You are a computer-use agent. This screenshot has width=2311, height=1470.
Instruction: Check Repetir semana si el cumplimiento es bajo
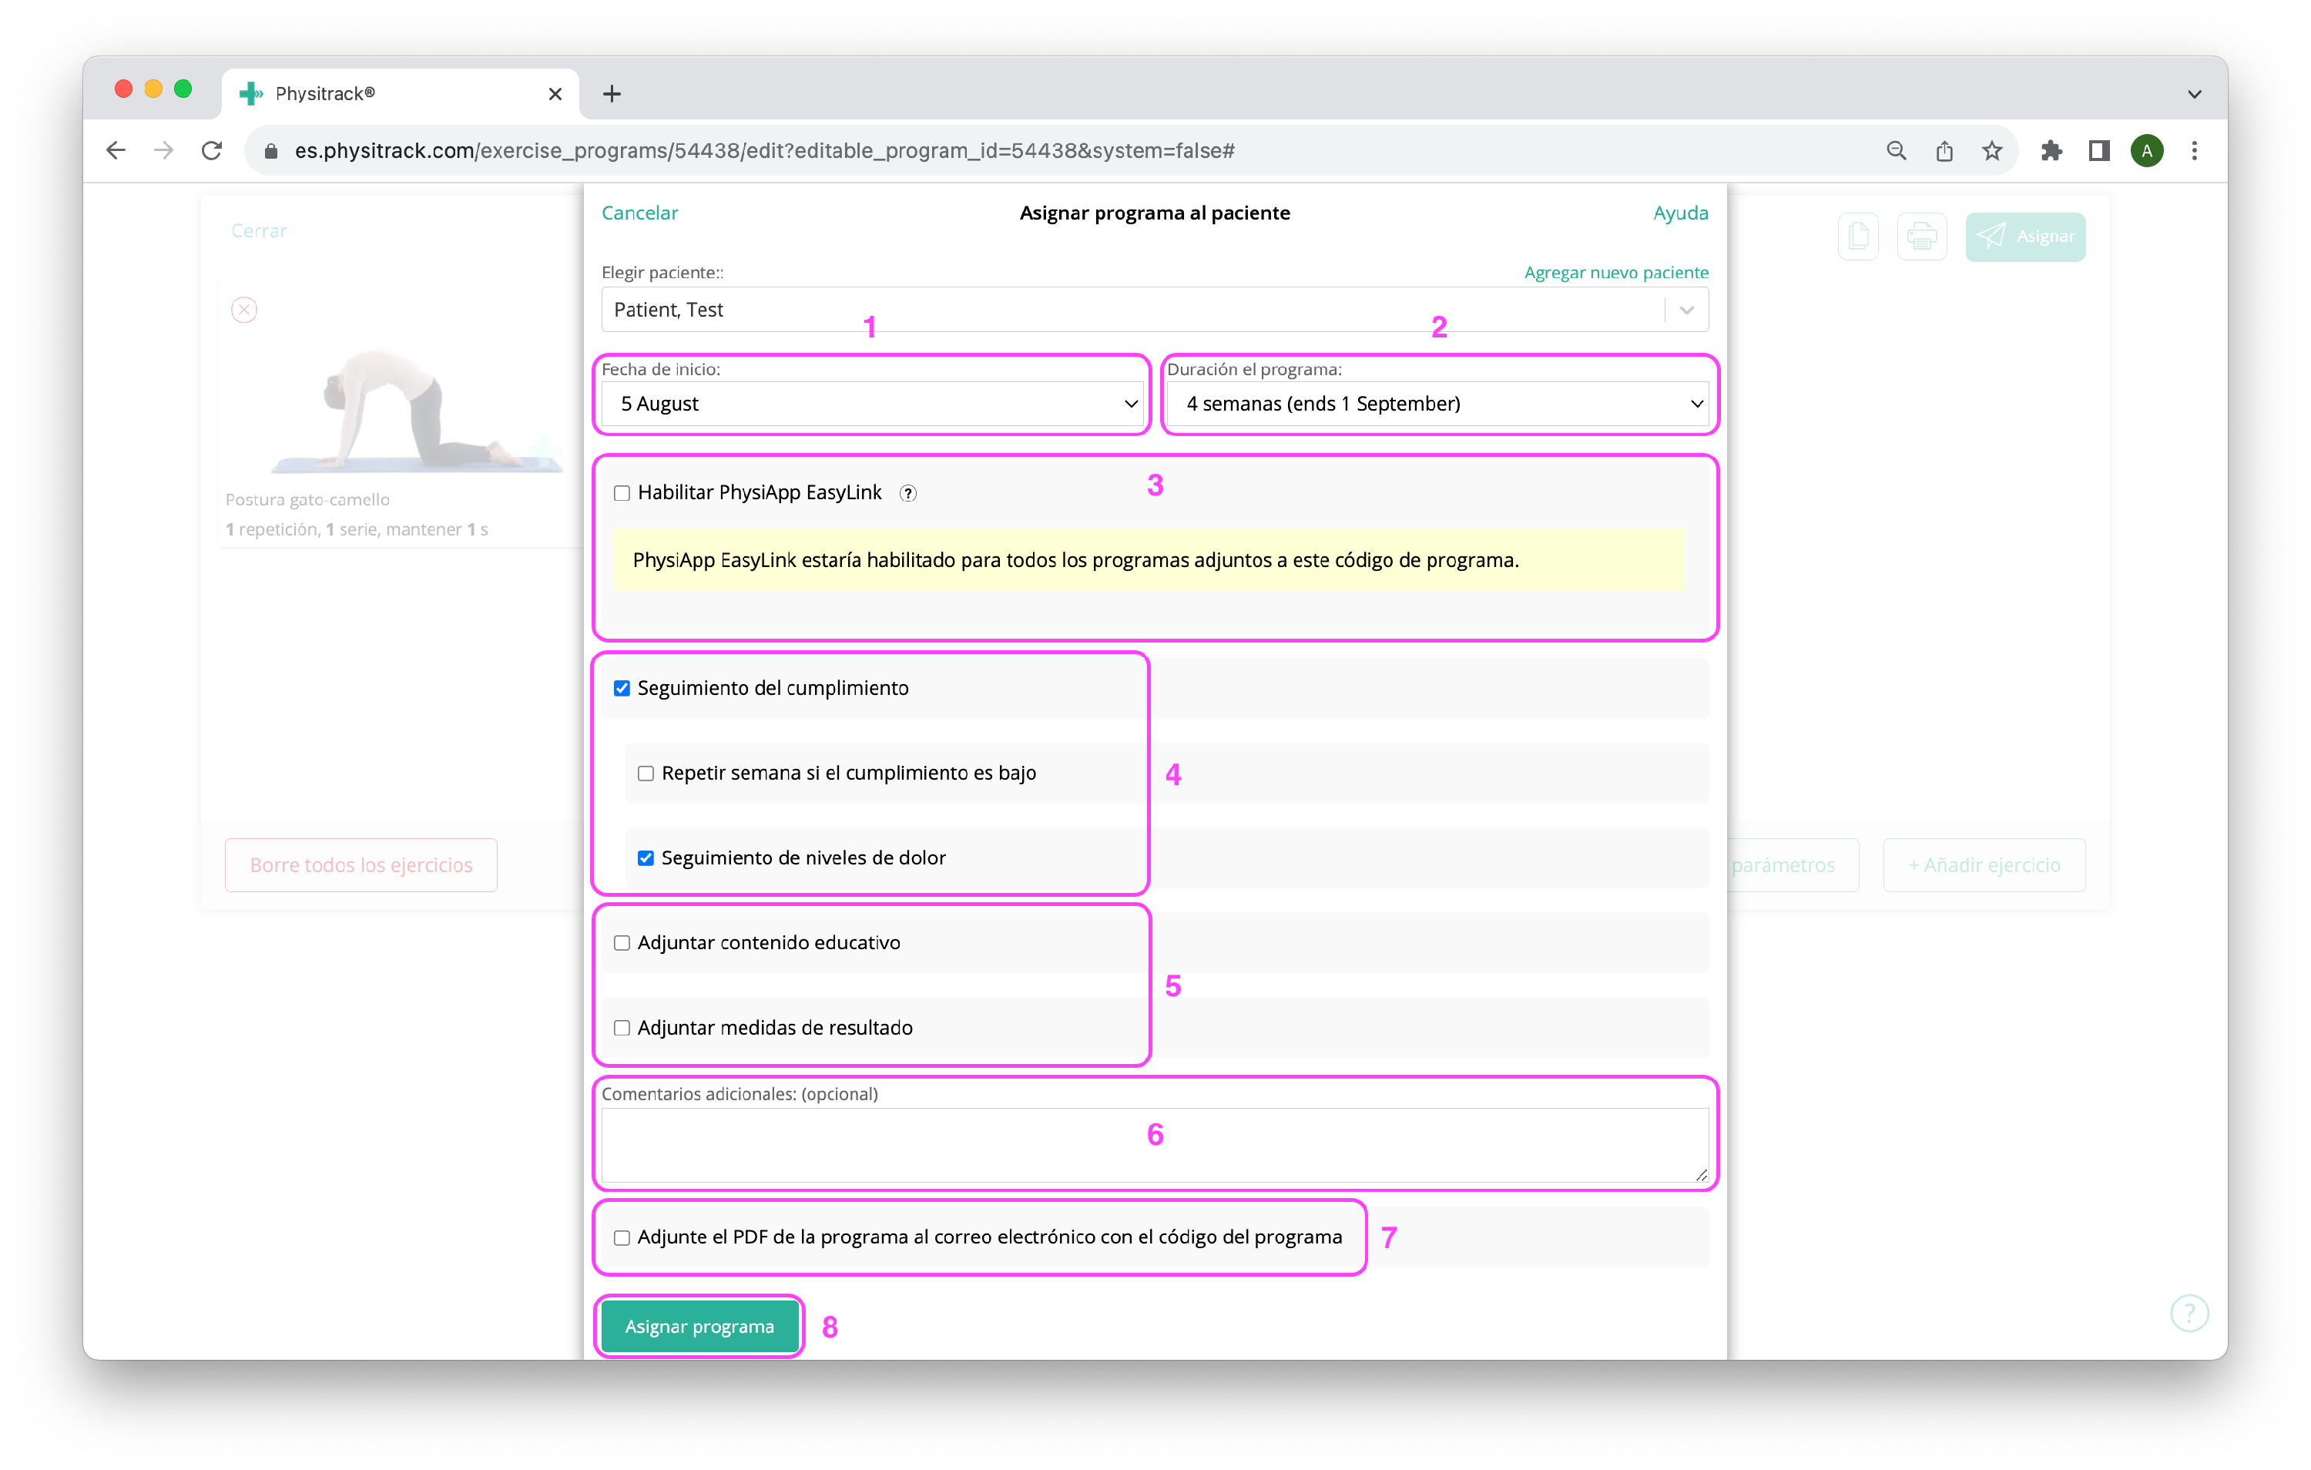coord(646,773)
